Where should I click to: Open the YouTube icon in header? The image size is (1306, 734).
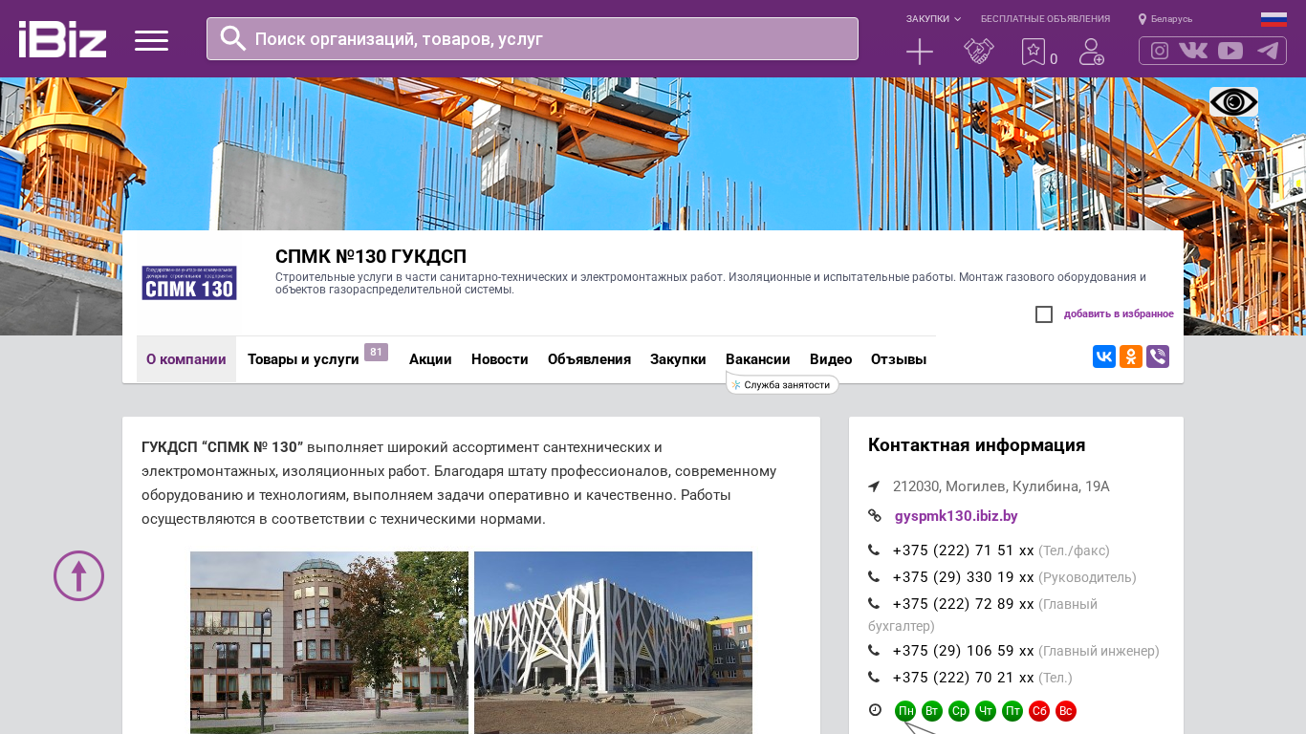point(1230,51)
